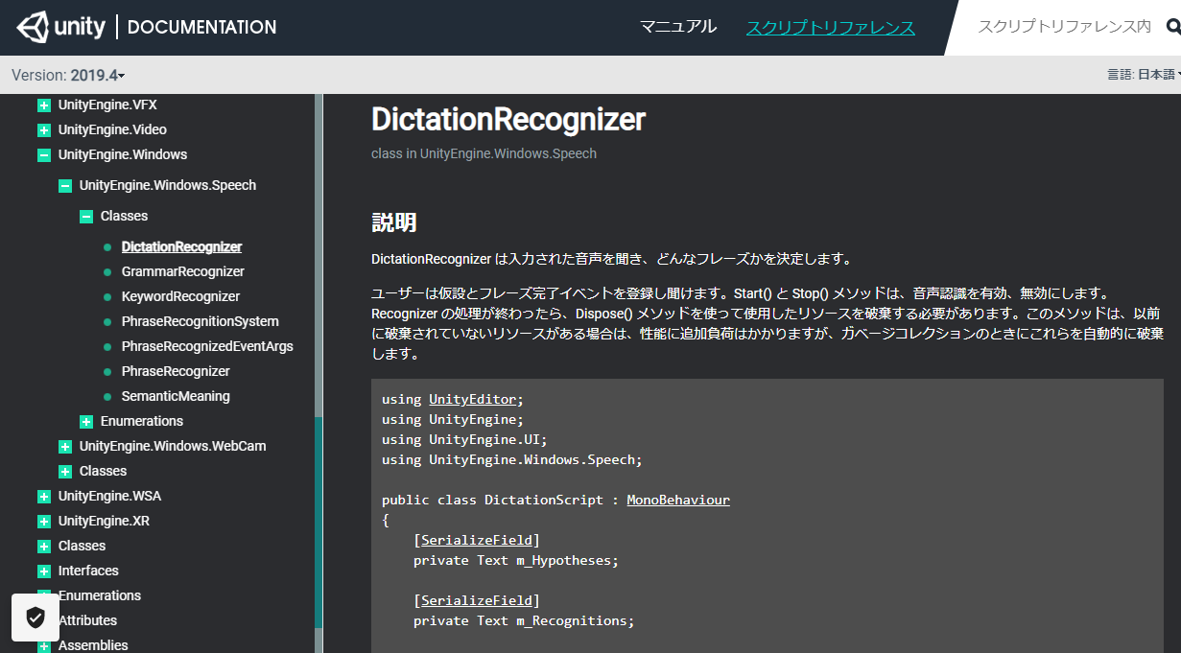Open GrammarRecognizer page

pyautogui.click(x=182, y=271)
